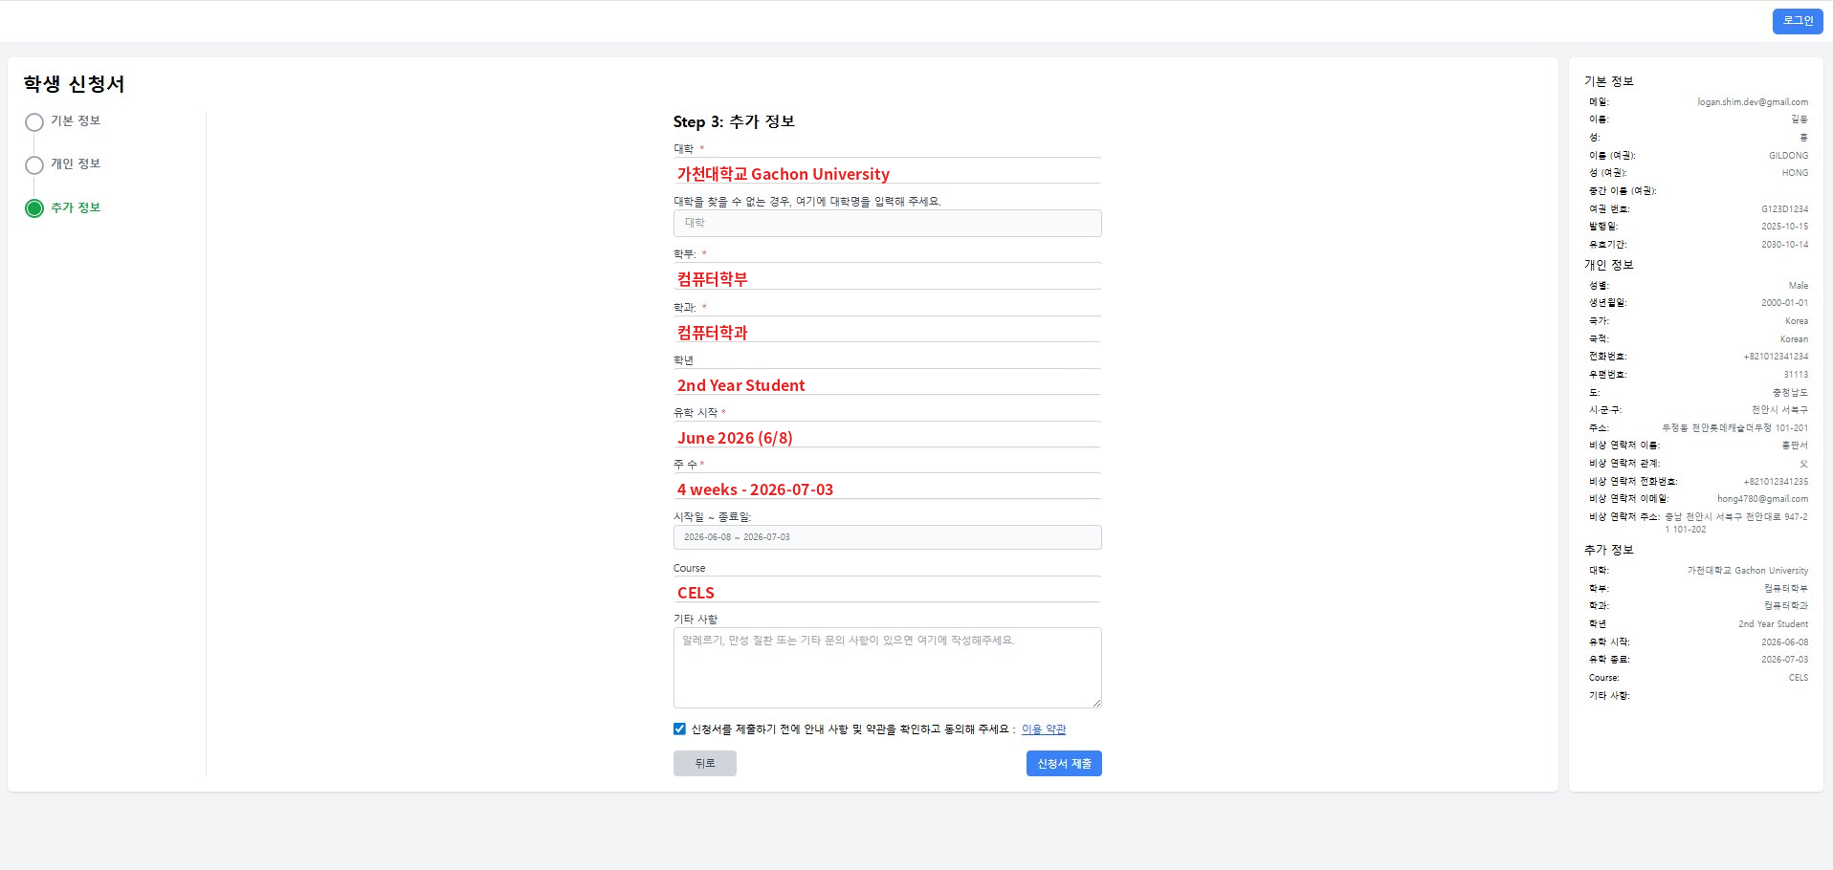Viewport: 1833px width, 870px height.
Task: Click the 대학 name text input field
Action: click(x=887, y=223)
